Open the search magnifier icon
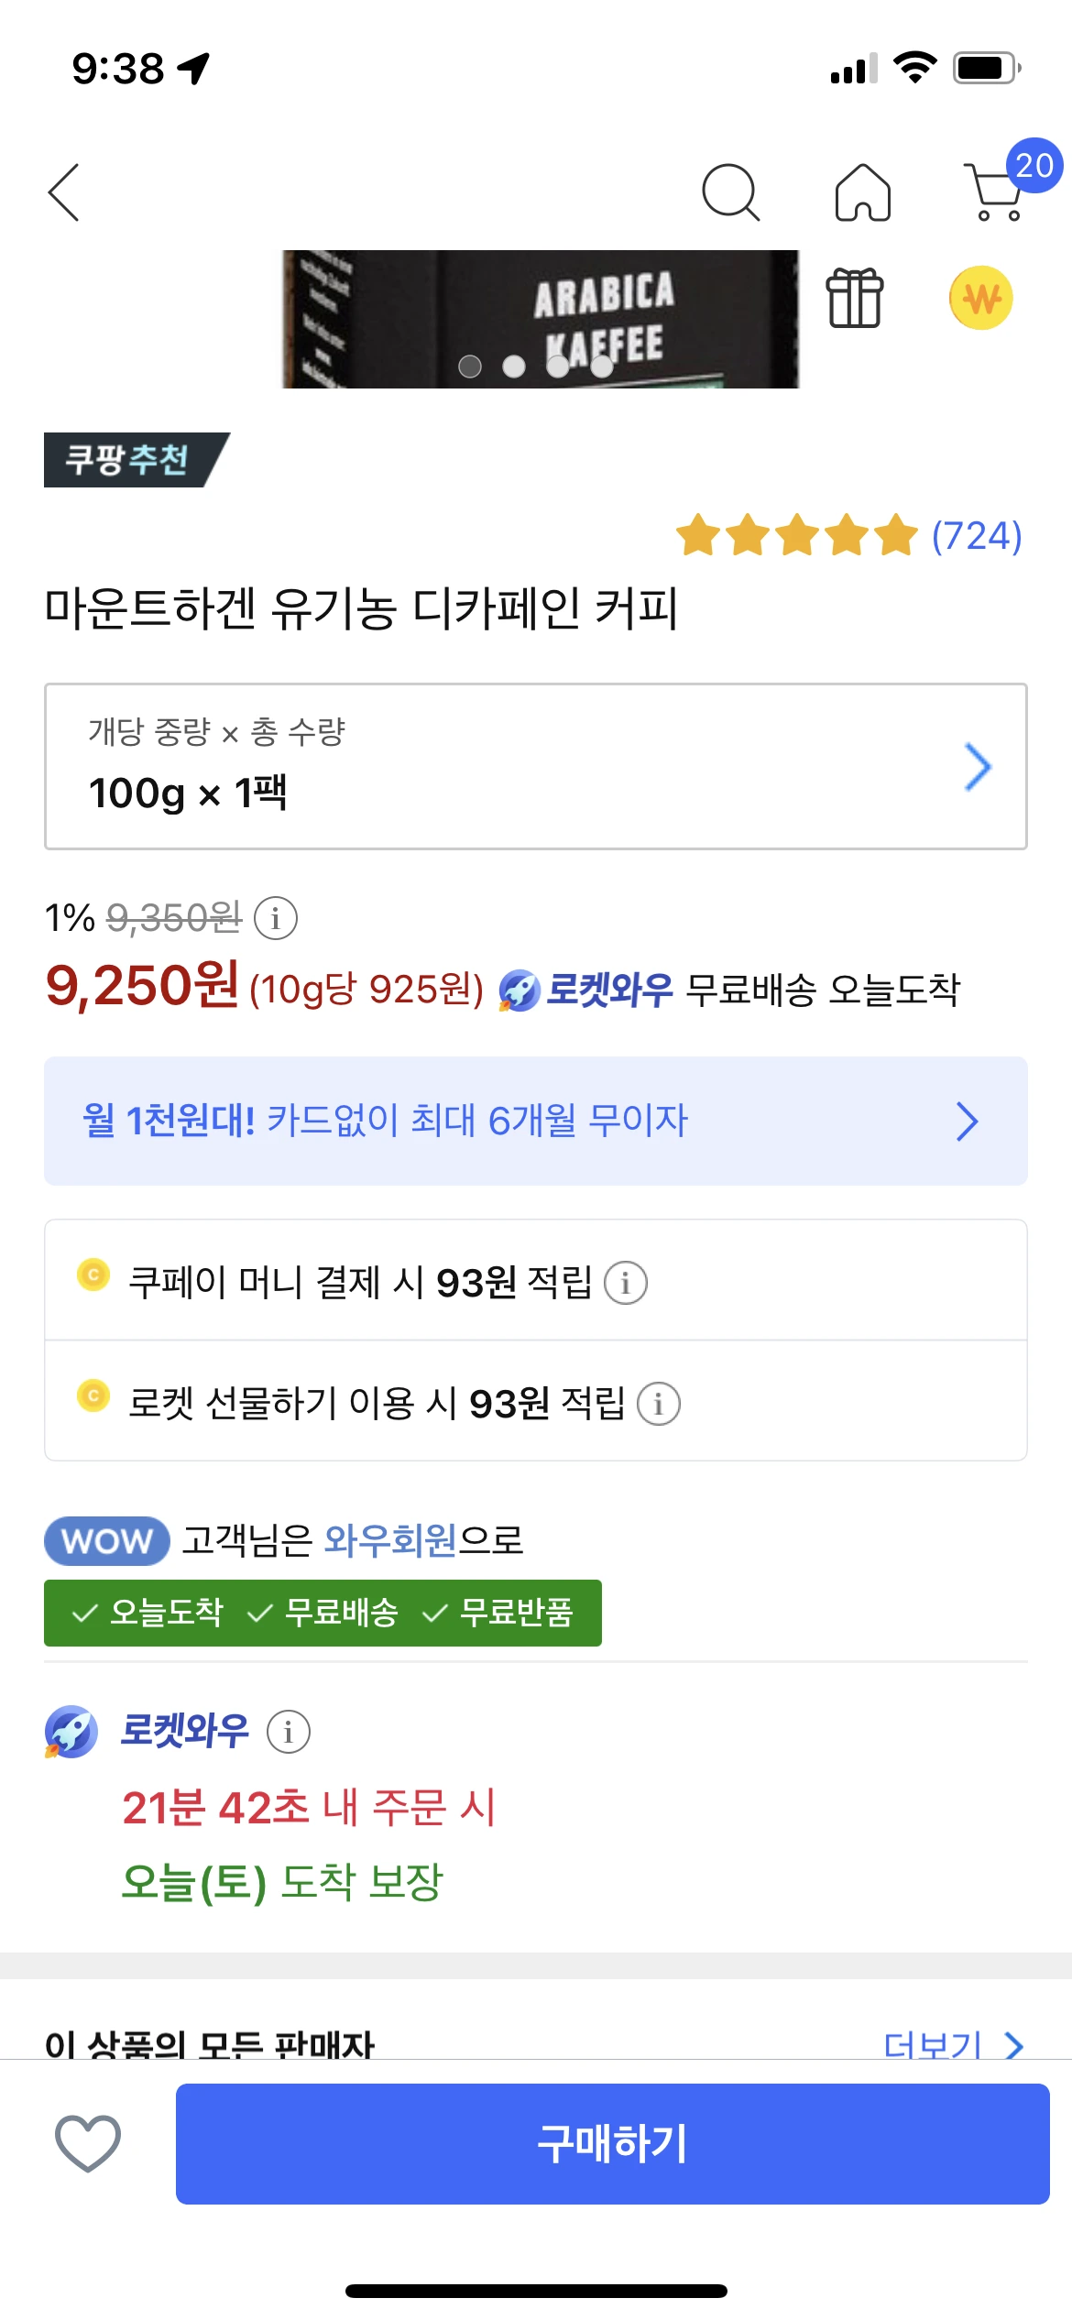Image resolution: width=1072 pixels, height=2320 pixels. pyautogui.click(x=730, y=192)
